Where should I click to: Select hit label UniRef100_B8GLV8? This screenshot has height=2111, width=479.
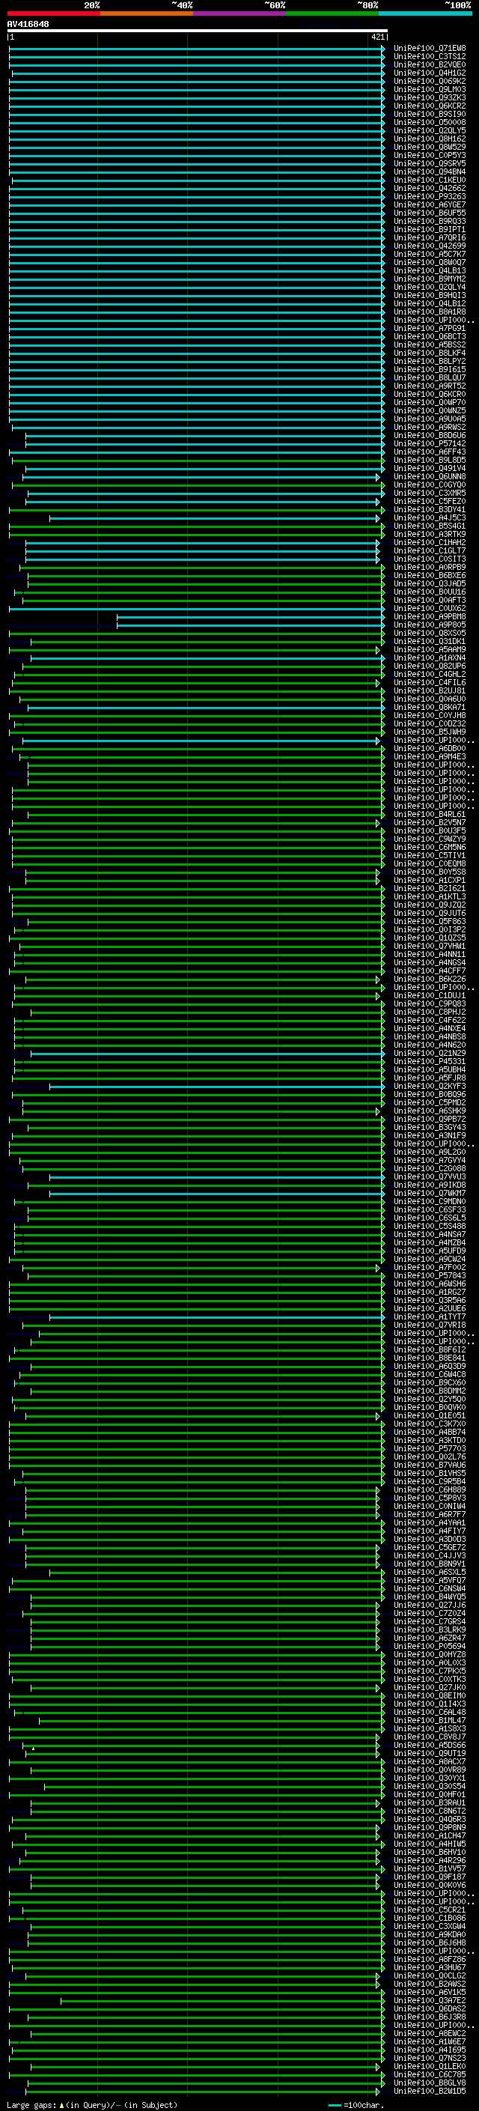pos(430,2083)
